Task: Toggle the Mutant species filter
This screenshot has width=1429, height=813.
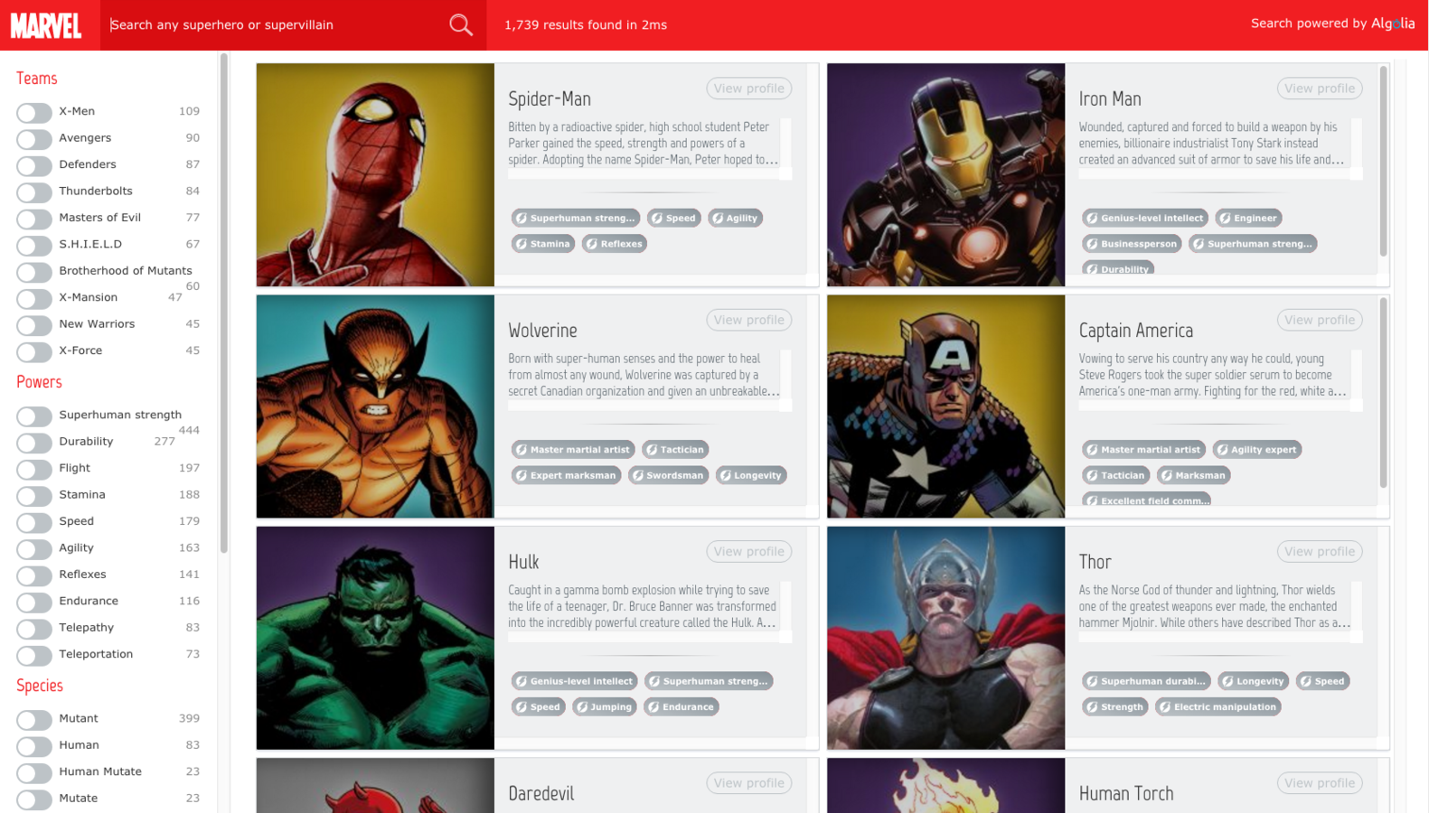Action: [x=34, y=720]
